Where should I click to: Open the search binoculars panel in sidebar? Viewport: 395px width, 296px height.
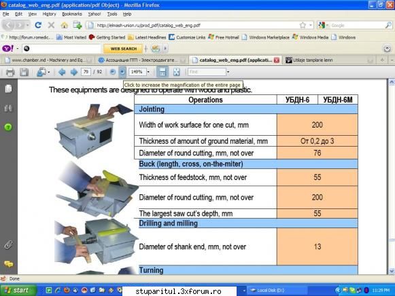tap(8, 109)
